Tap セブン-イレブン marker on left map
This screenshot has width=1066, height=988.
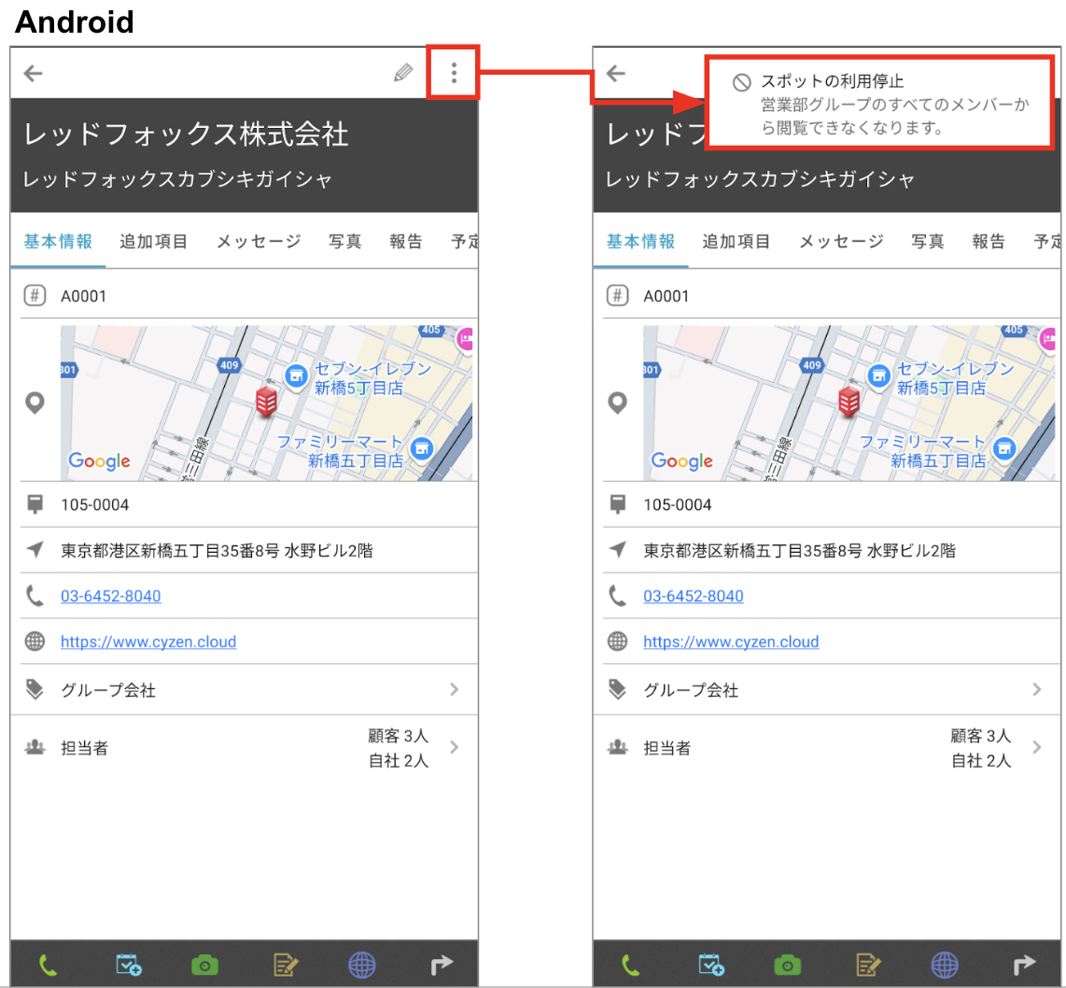pos(296,375)
